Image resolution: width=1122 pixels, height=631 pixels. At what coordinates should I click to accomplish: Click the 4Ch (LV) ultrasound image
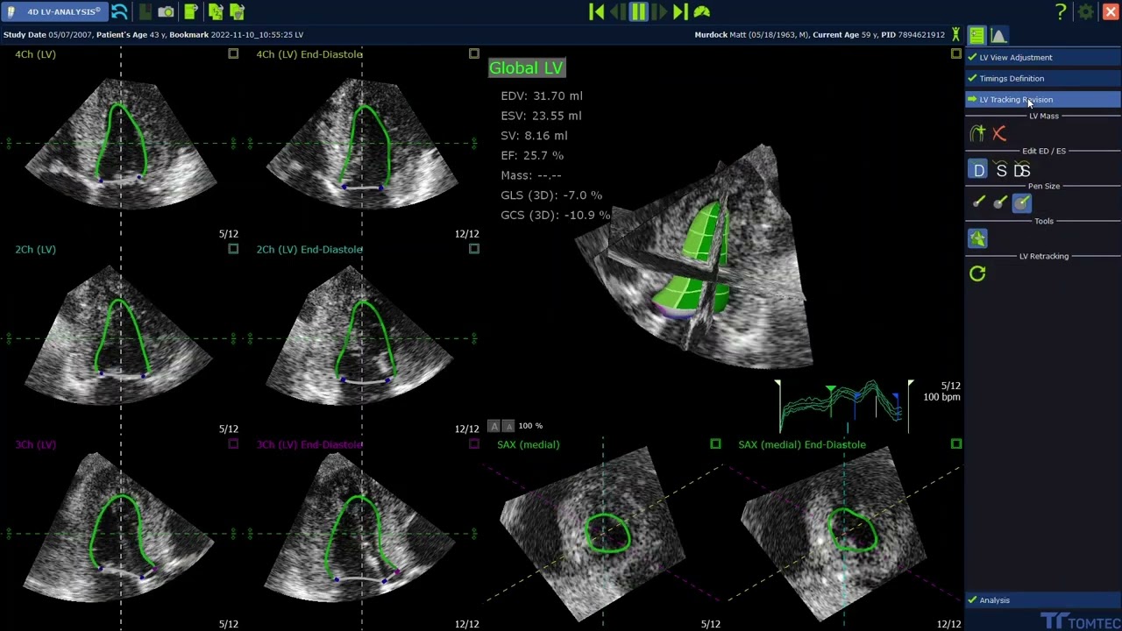(x=121, y=145)
